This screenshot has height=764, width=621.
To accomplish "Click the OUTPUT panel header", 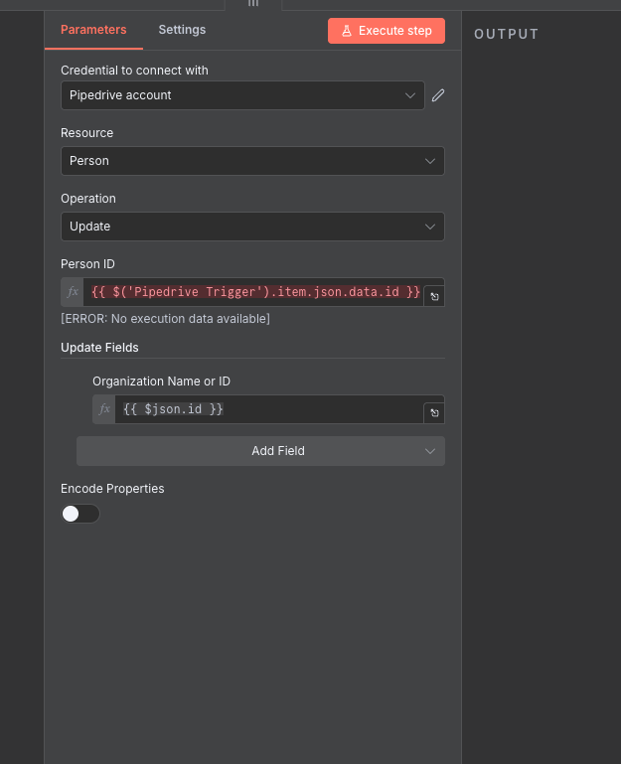I will [506, 34].
